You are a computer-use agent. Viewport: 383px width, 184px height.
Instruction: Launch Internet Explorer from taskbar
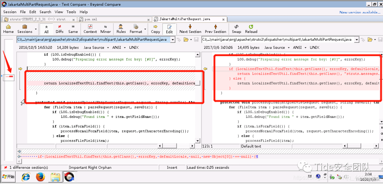coord(26,177)
